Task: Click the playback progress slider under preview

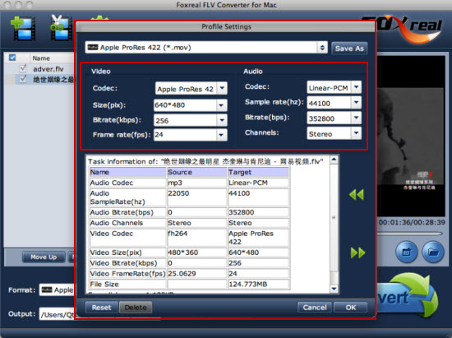Action: tap(410, 234)
